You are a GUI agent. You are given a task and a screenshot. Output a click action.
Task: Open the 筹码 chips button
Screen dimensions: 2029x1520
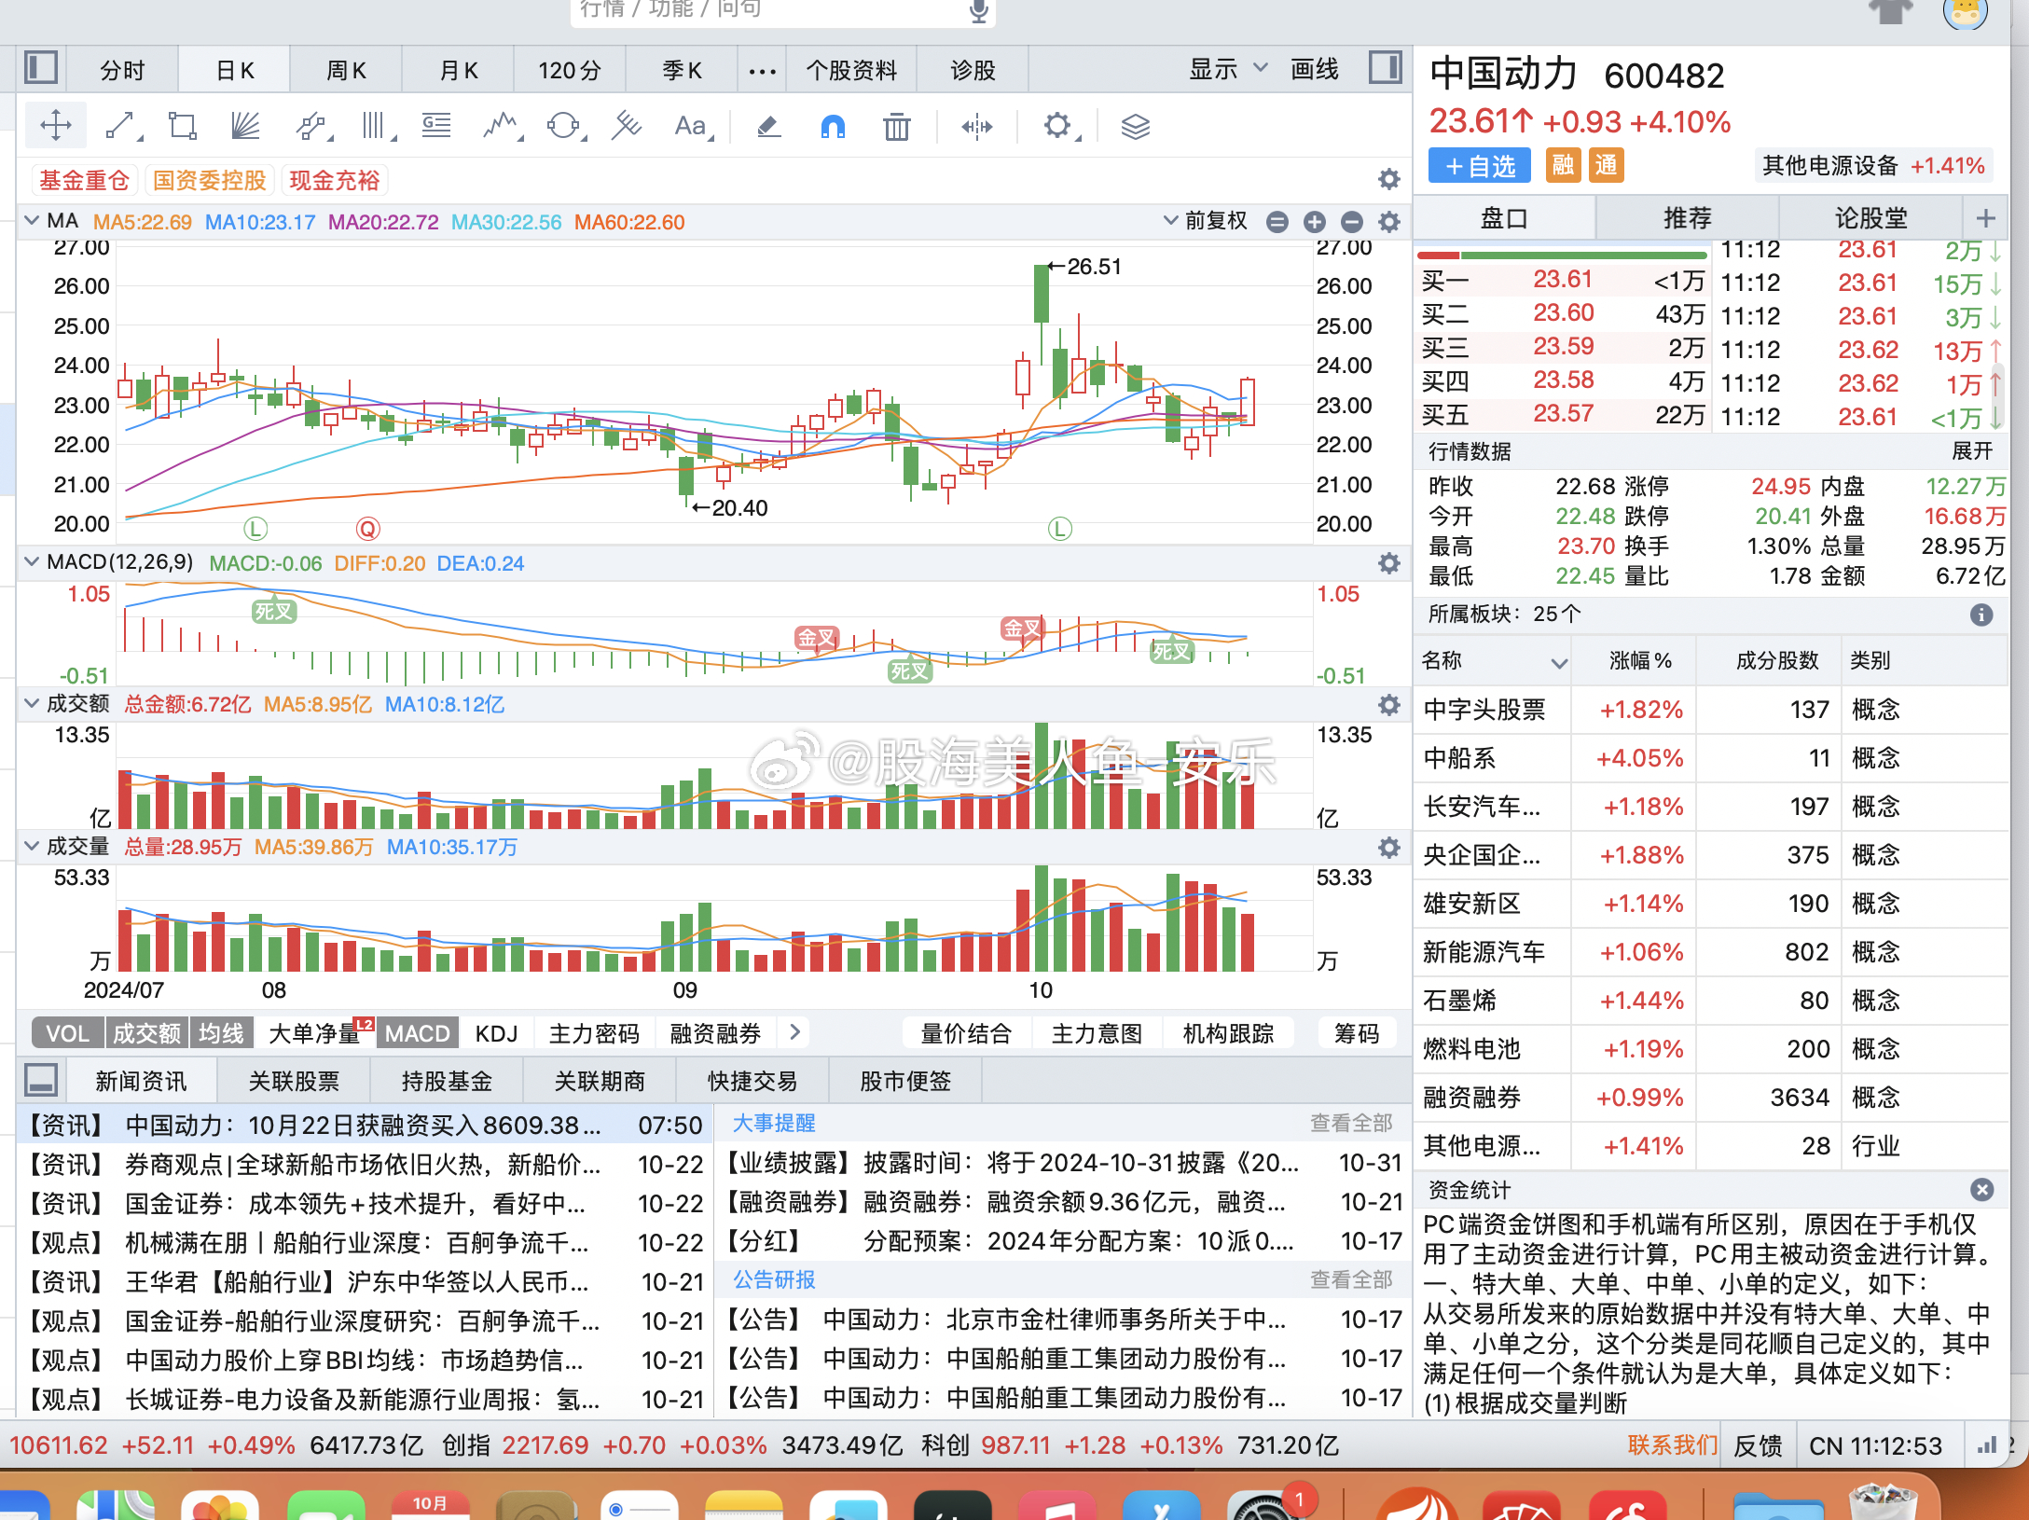tap(1356, 1033)
